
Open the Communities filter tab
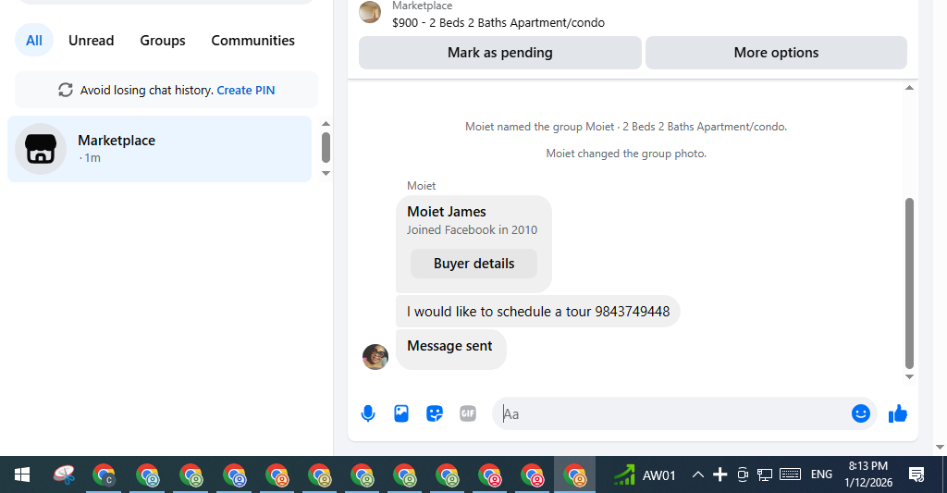click(253, 41)
